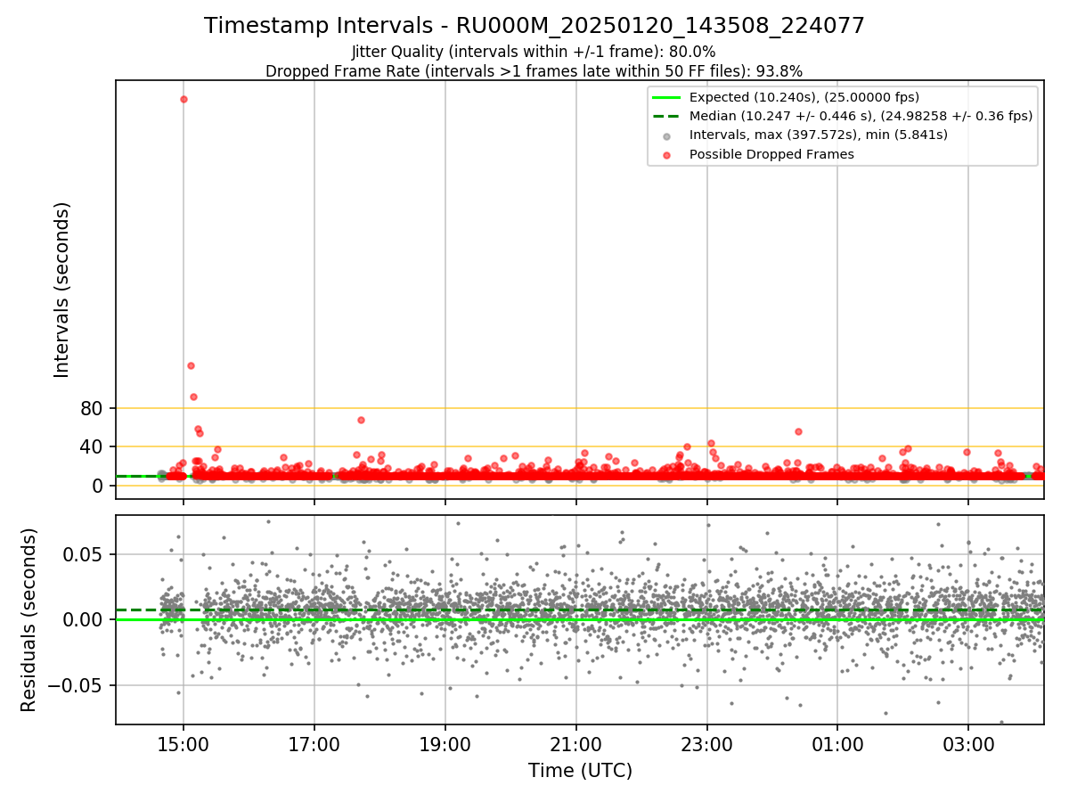Image resolution: width=1069 pixels, height=802 pixels.
Task: Click the 'Intervals (seconds)' y-axis label
Action: (x=61, y=290)
